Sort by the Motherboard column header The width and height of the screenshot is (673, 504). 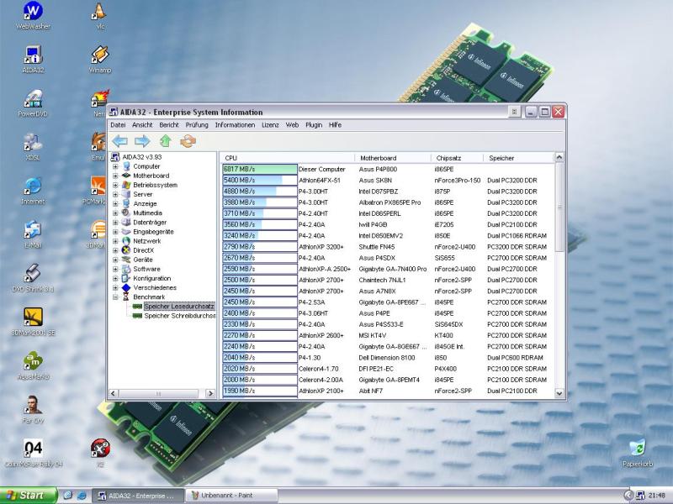392,158
